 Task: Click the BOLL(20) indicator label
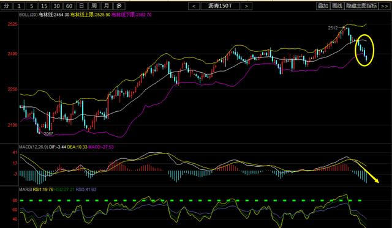(28, 15)
